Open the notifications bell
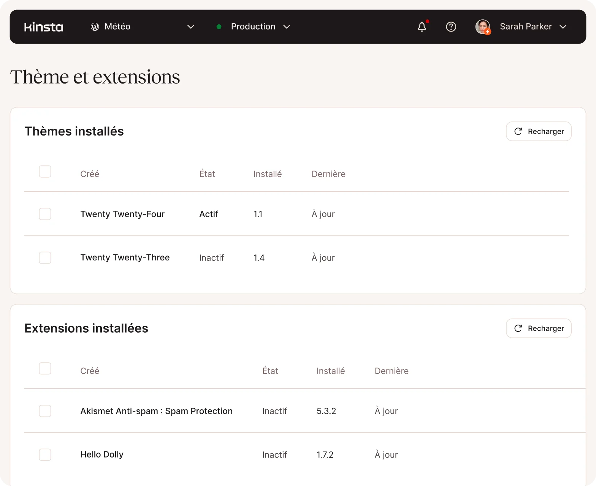Screen dimensions: 596x486 (x=422, y=27)
